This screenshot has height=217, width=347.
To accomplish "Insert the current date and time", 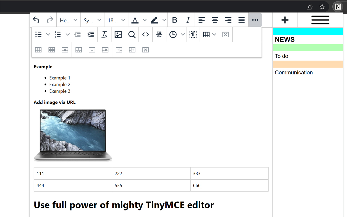I will 173,34.
